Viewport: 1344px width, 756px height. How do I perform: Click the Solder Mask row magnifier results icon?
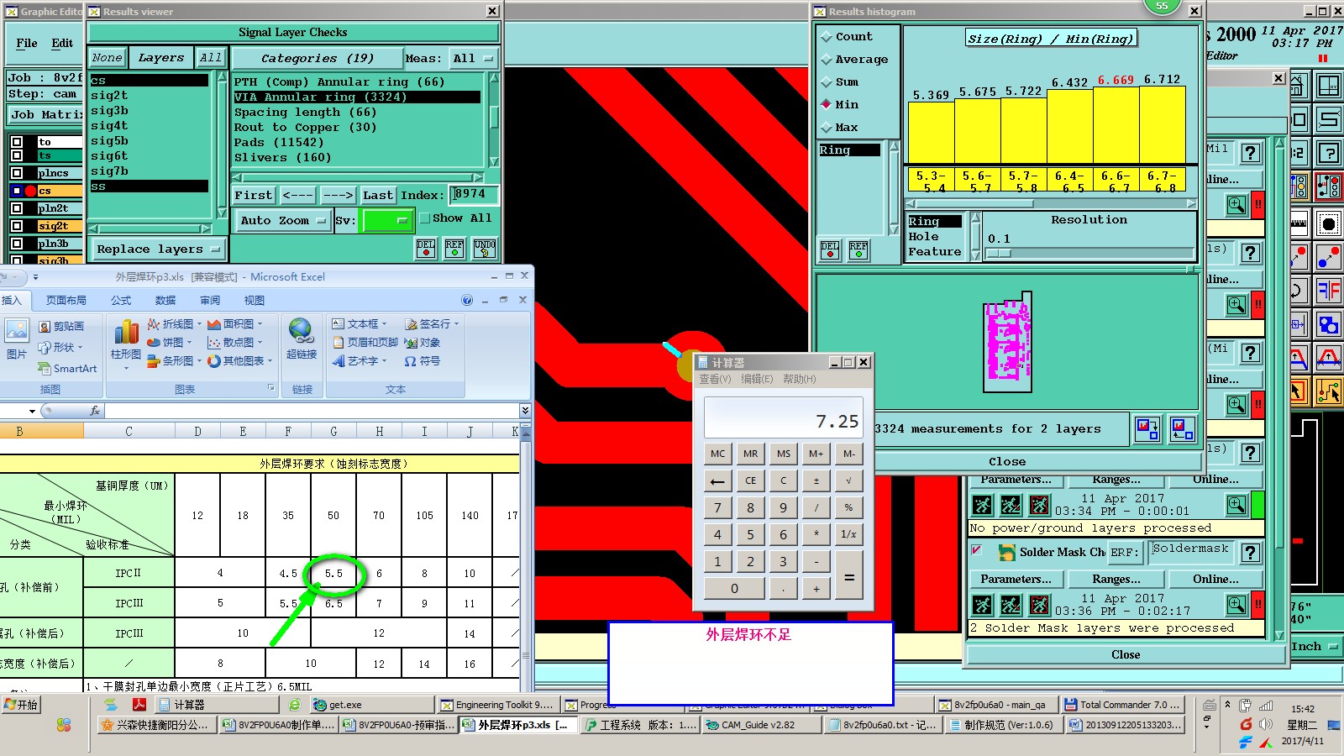1236,604
